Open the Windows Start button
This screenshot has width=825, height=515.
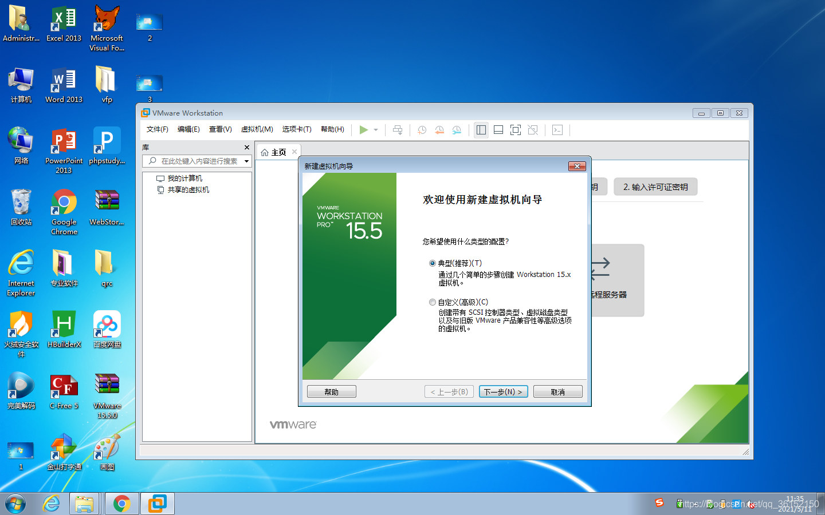15,504
